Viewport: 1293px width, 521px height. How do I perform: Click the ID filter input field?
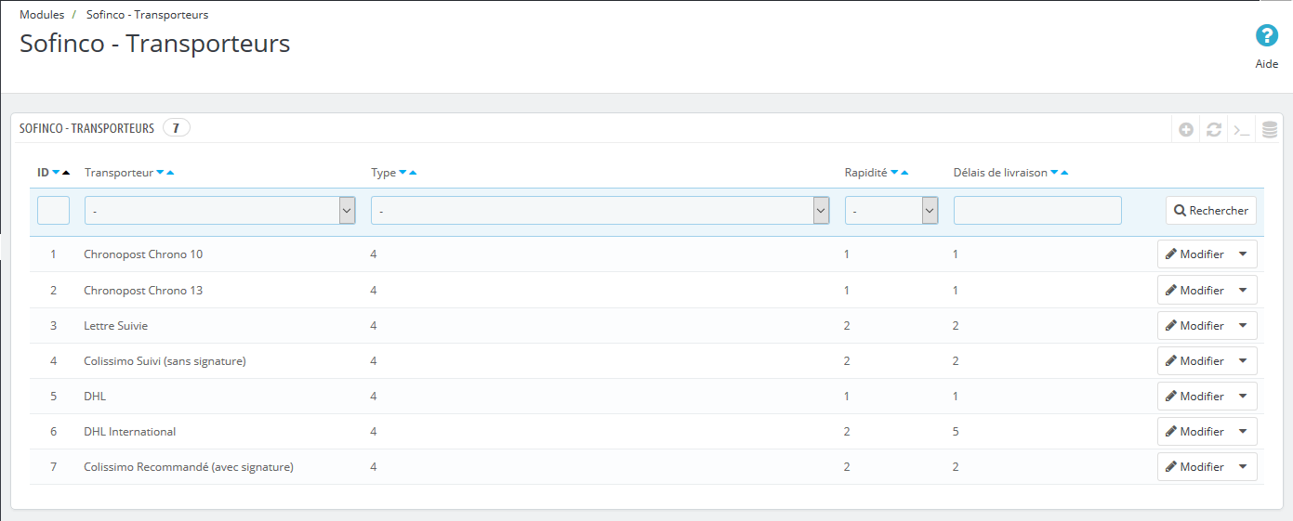pyautogui.click(x=53, y=211)
